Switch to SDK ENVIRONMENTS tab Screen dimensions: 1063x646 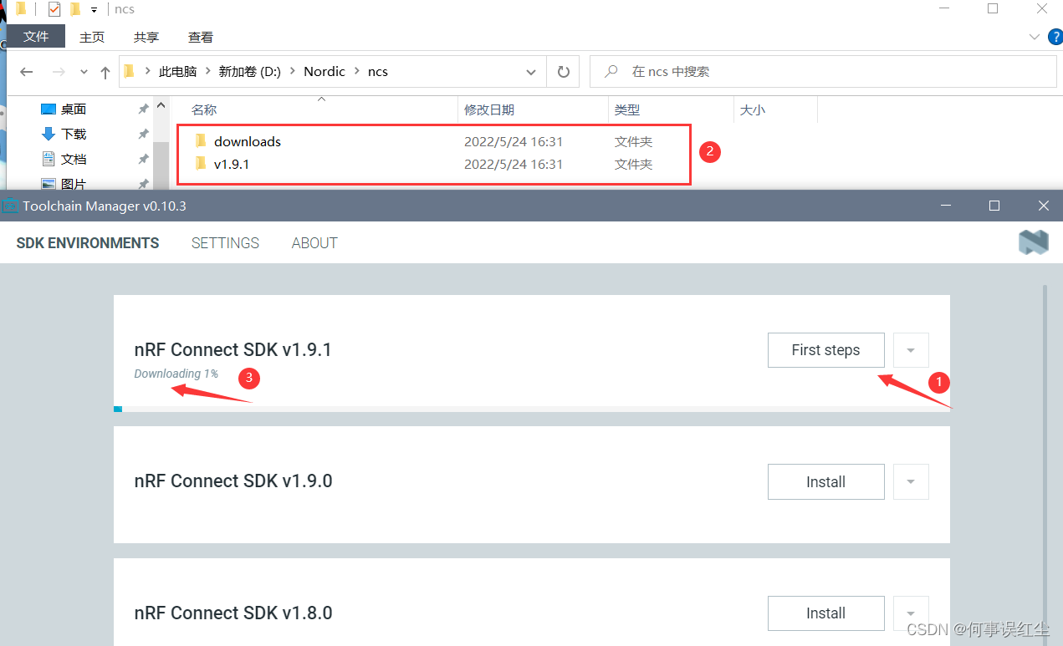click(x=88, y=243)
